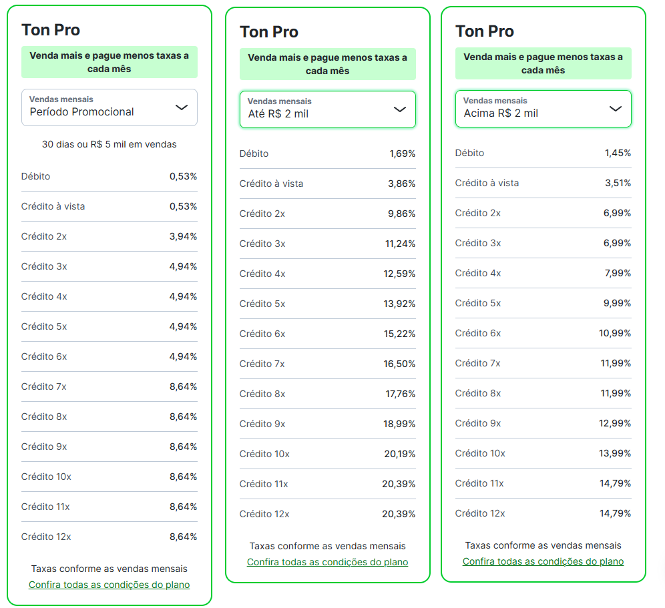Select the 13,99% Crédito 10x rate
The width and height of the screenshot is (665, 608).
tap(615, 454)
